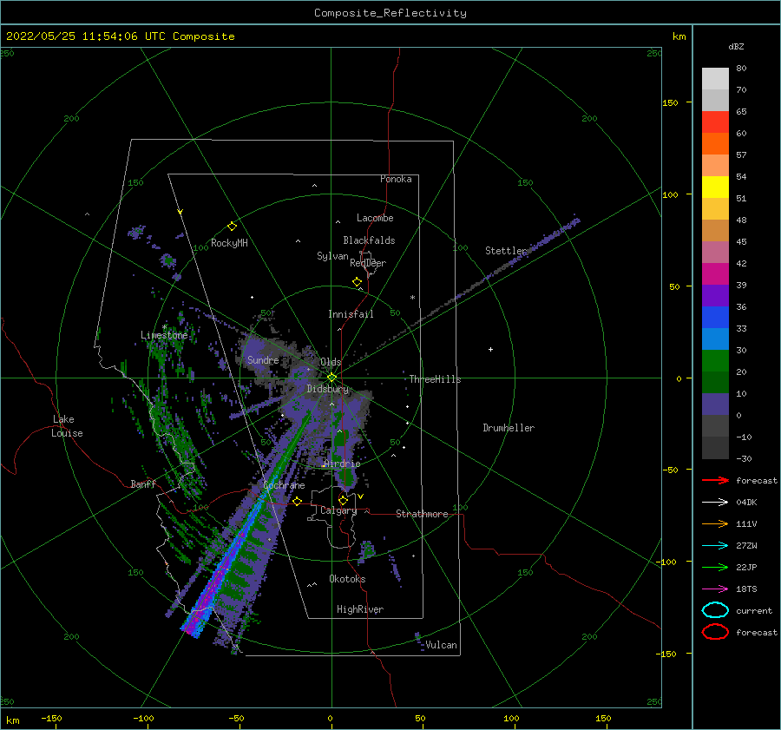Click the 80 dBZ light gray swatch
Image resolution: width=781 pixels, height=730 pixels.
pyautogui.click(x=715, y=79)
